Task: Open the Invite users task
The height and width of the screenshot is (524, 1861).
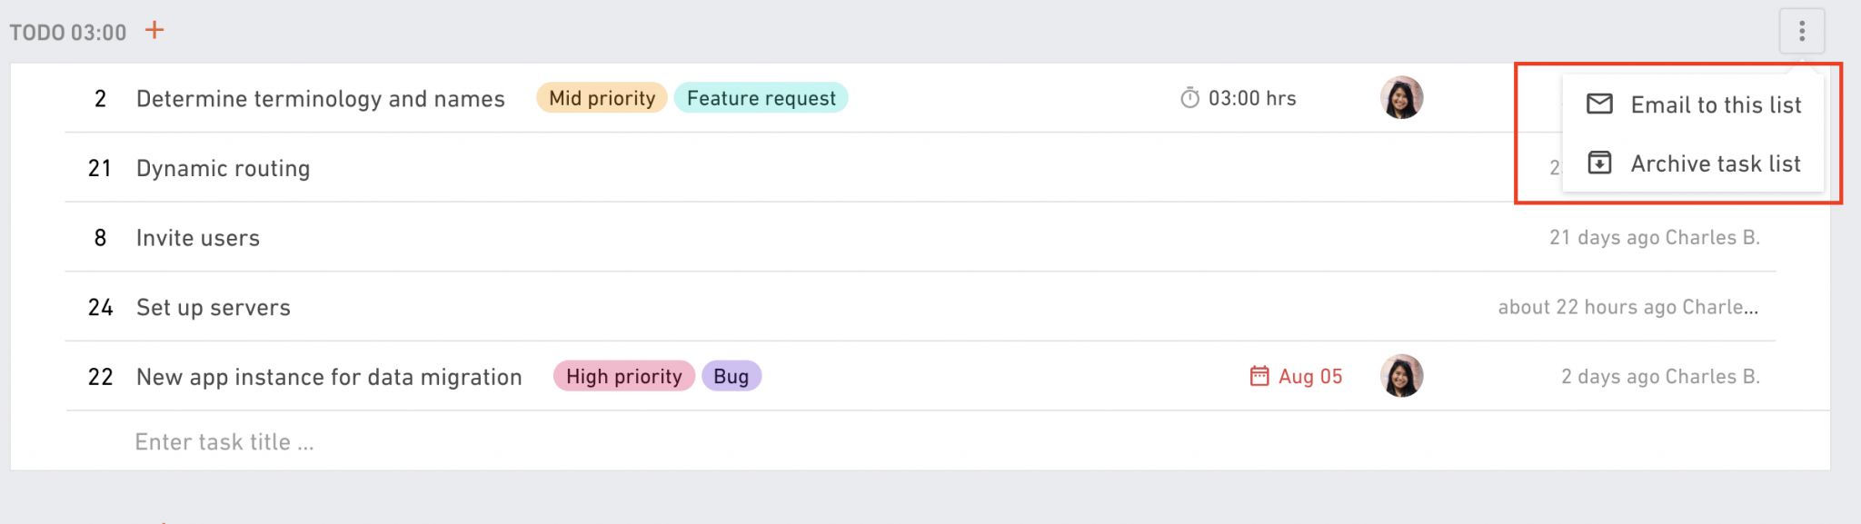Action: [x=198, y=238]
